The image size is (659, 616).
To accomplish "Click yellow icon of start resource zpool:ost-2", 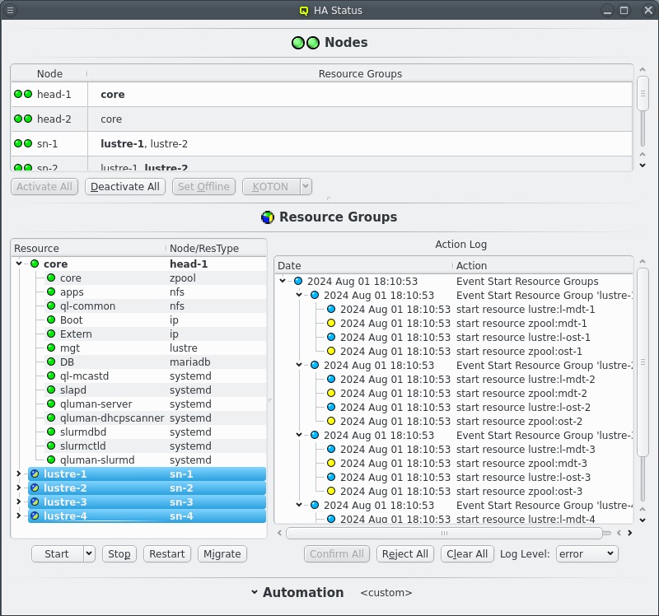I will (x=331, y=421).
